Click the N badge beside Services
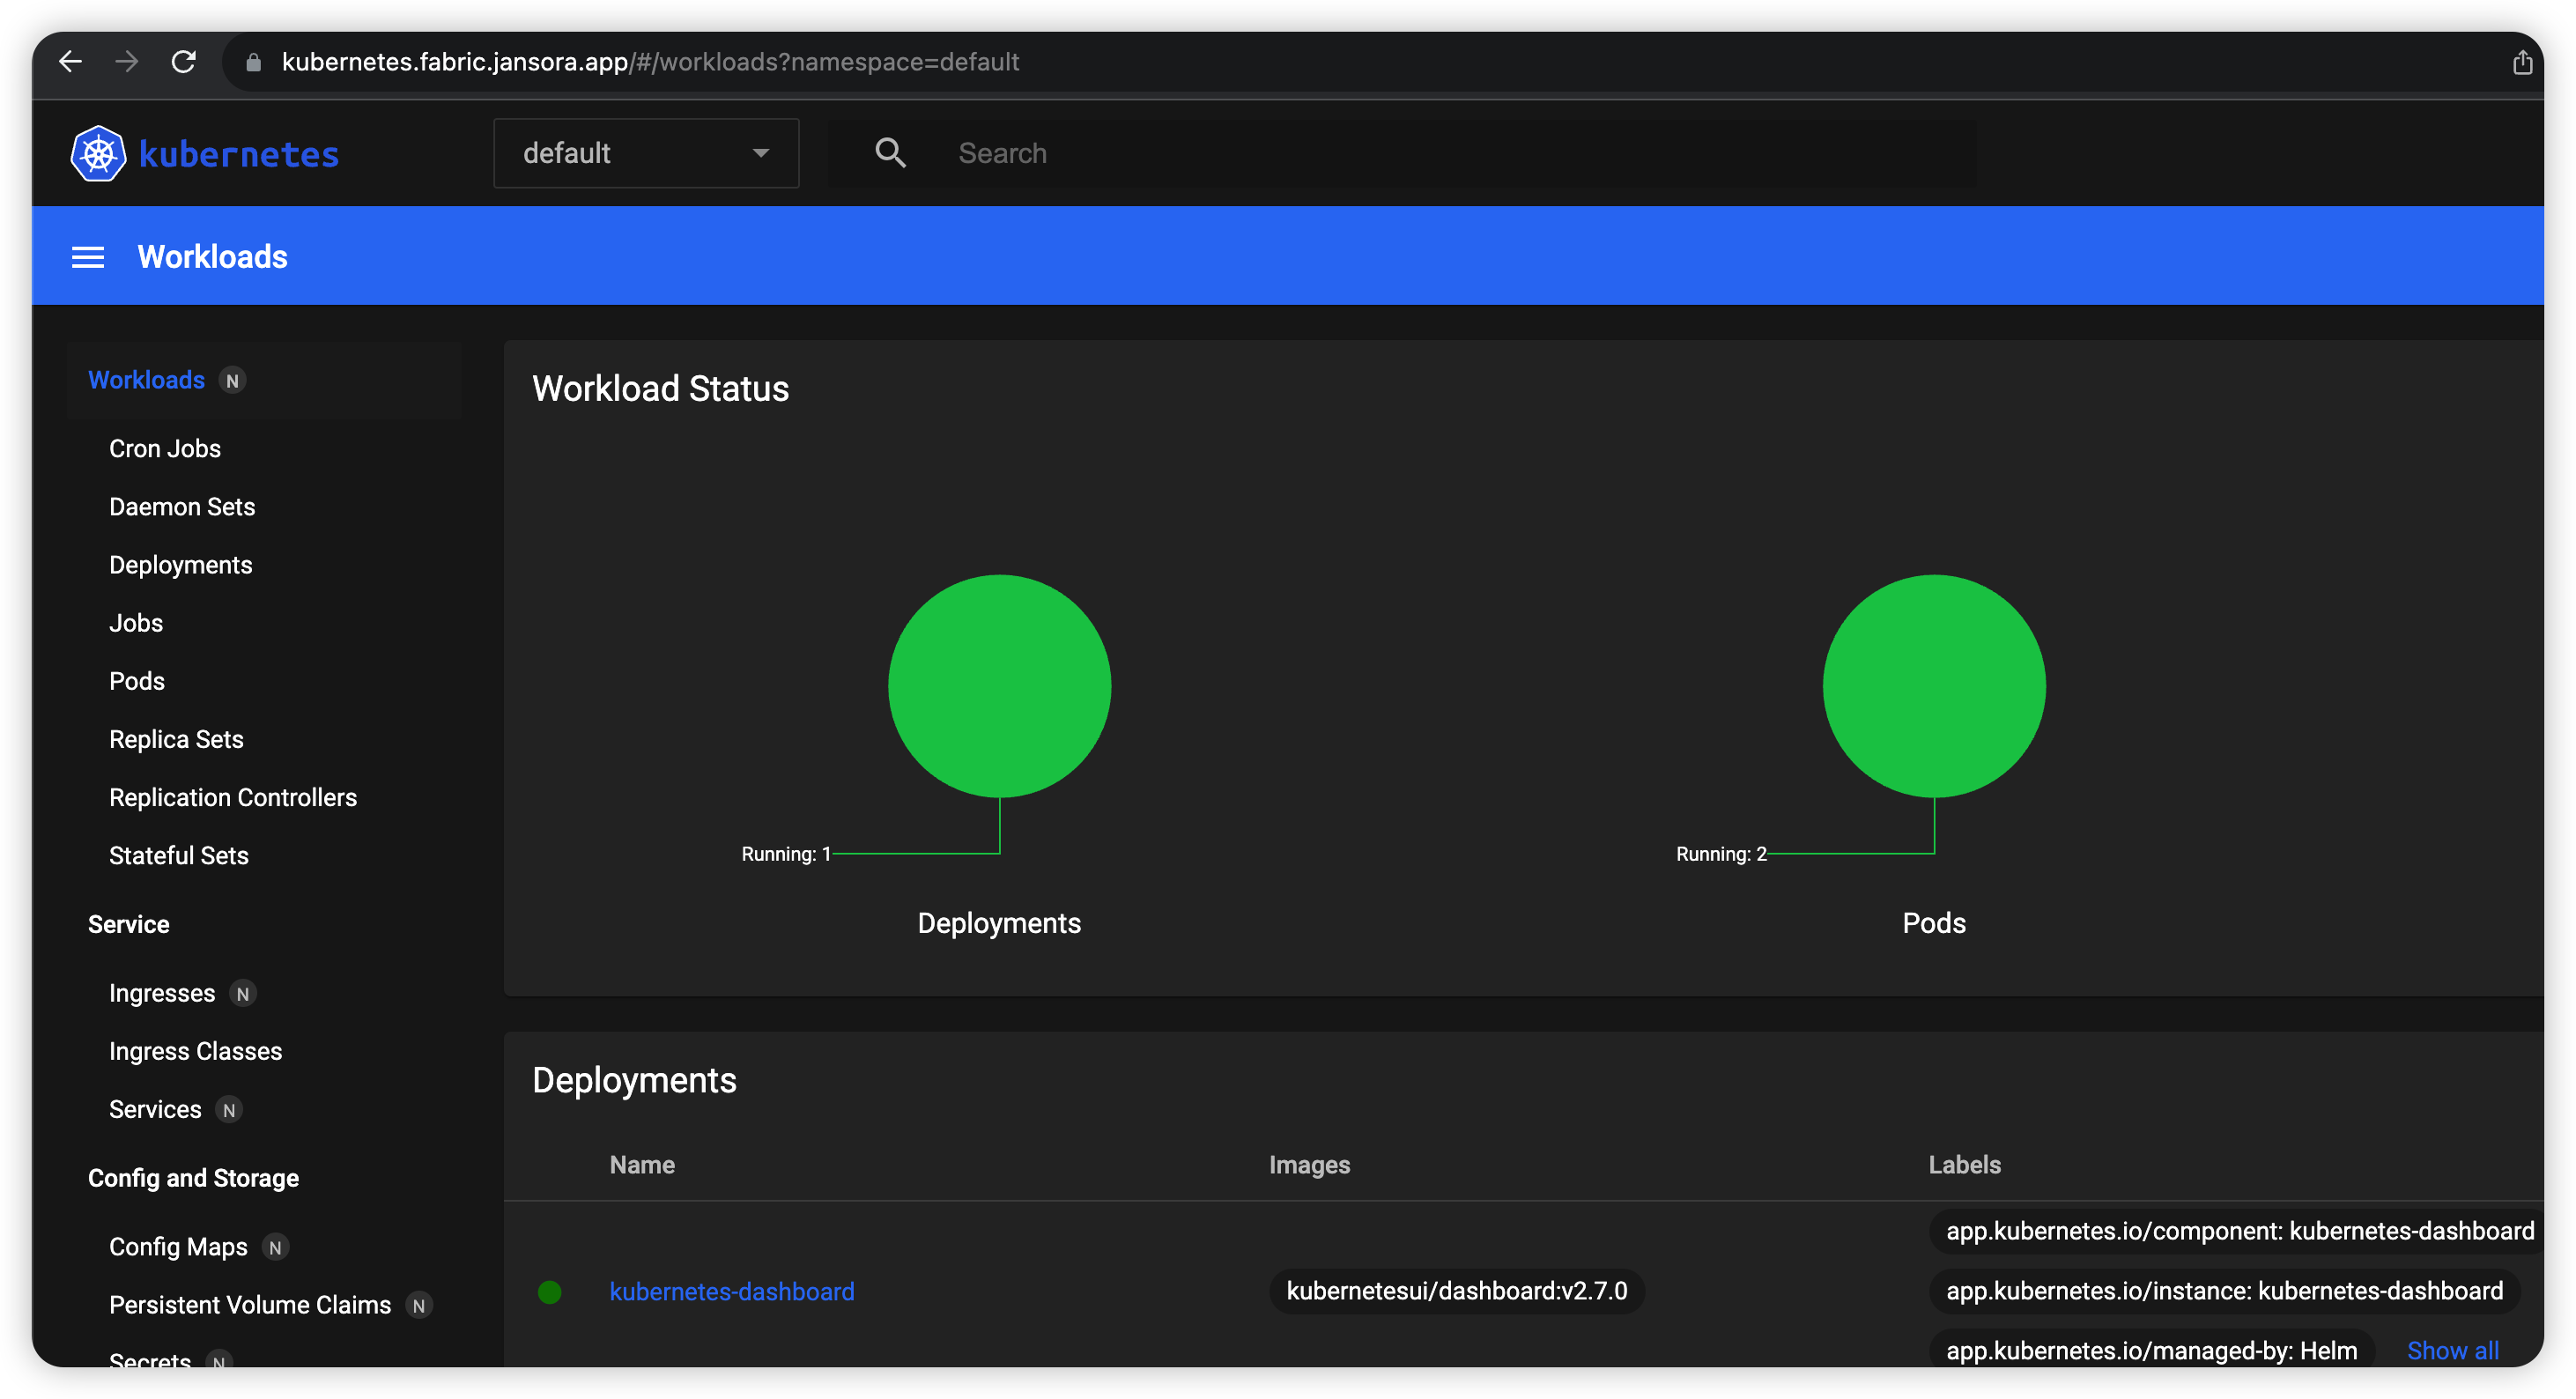This screenshot has width=2576, height=1399. pyautogui.click(x=229, y=1110)
